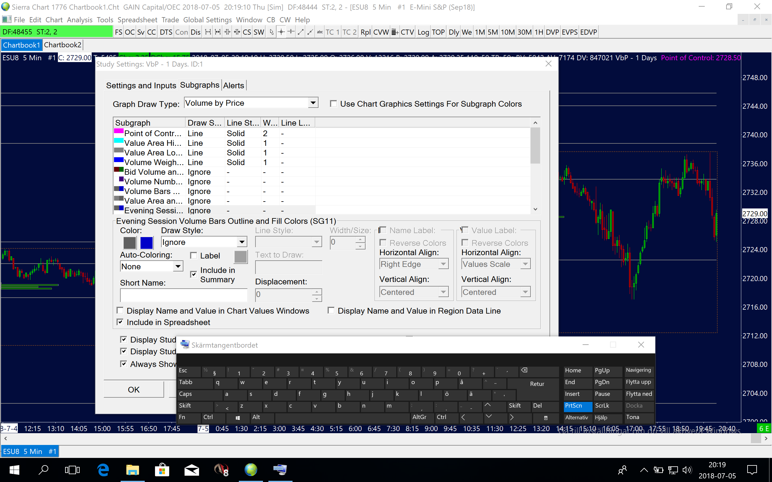Click the OK button

point(134,390)
